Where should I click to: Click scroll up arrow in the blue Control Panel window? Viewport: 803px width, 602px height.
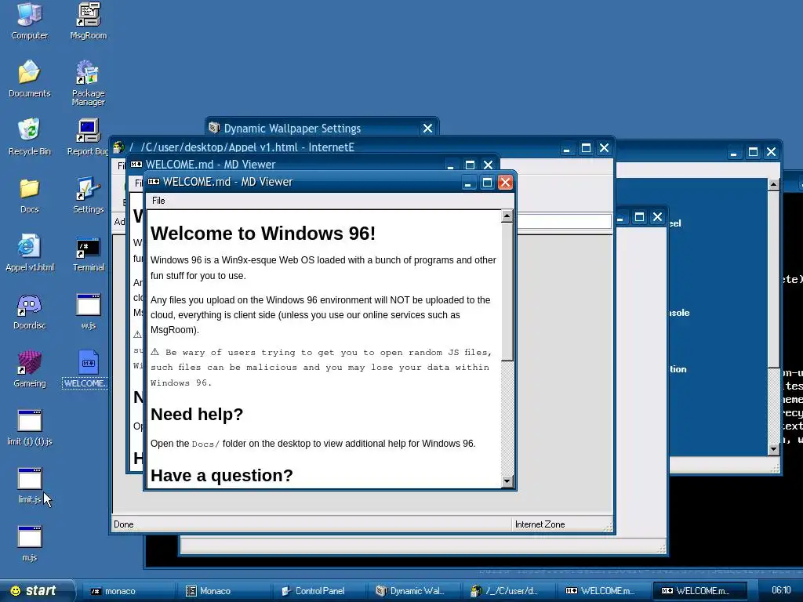[x=773, y=184]
